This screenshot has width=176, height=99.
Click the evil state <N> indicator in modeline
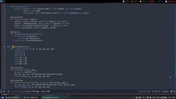(x=4, y=91)
